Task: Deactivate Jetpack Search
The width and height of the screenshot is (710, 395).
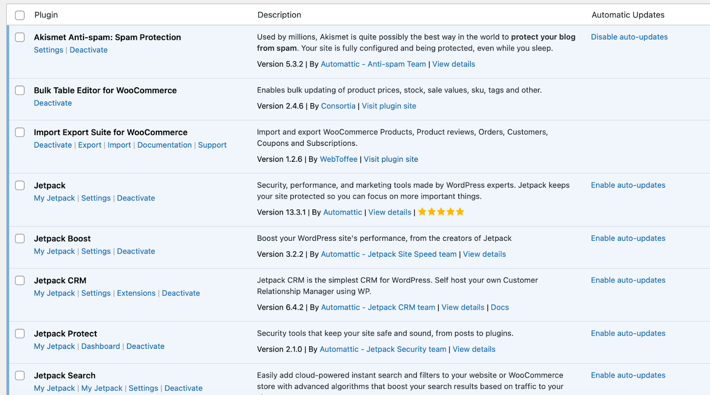Action: click(184, 389)
